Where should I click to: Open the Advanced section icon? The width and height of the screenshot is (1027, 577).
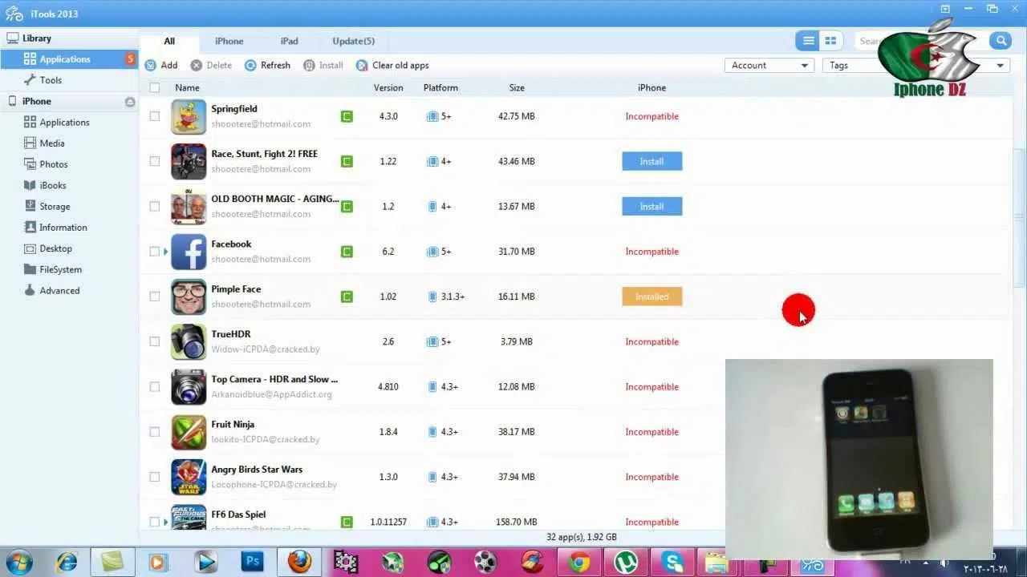point(30,291)
